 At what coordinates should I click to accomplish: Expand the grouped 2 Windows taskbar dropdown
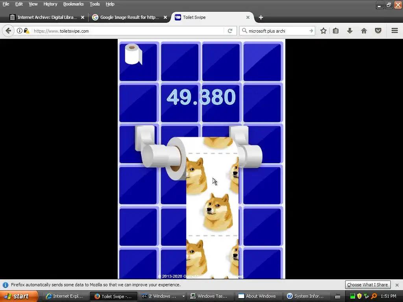point(183,296)
